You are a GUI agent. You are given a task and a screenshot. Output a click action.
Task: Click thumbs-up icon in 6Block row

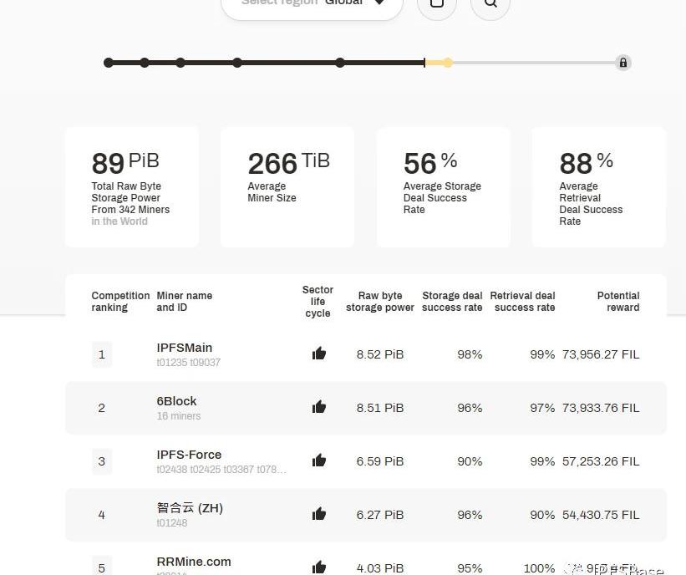(318, 407)
